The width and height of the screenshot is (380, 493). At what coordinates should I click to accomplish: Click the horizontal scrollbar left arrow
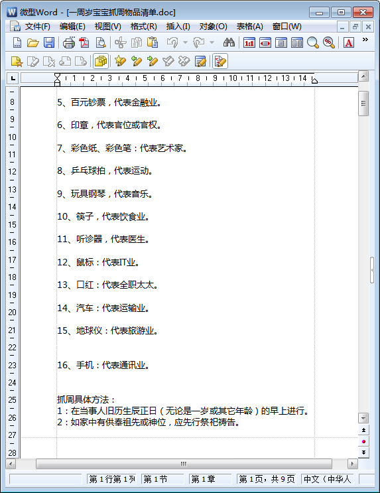[x=11, y=464]
